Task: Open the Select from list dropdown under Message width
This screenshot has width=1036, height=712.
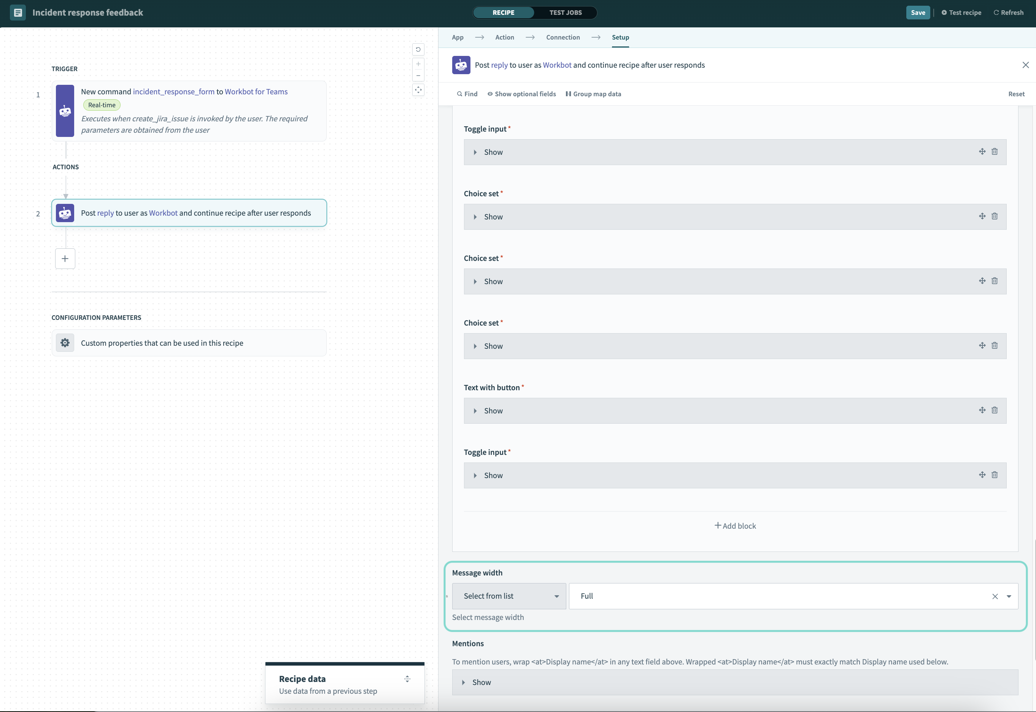Action: click(508, 596)
